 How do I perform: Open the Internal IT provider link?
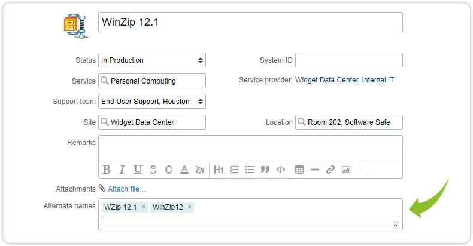coord(378,80)
